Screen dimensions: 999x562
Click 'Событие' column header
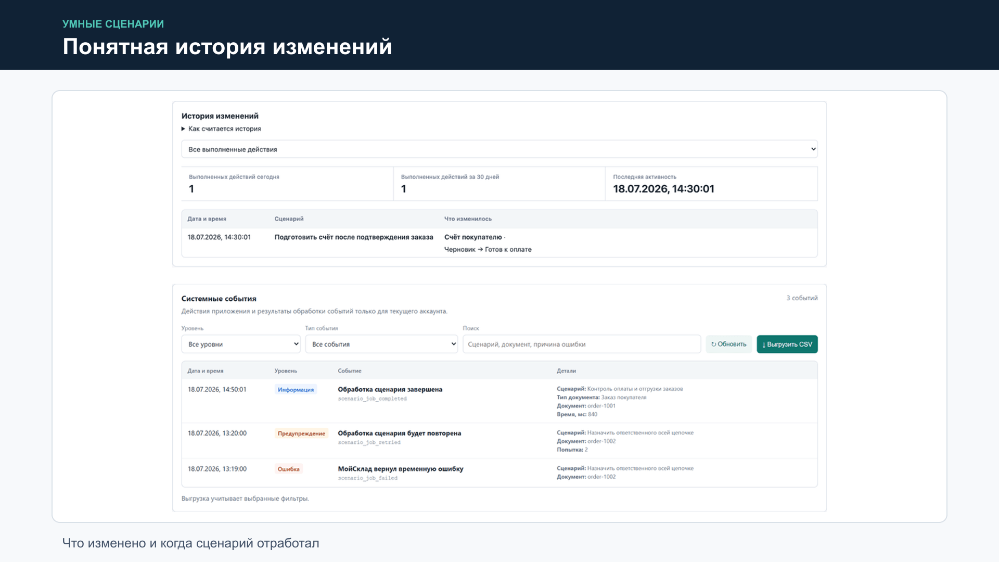point(349,371)
